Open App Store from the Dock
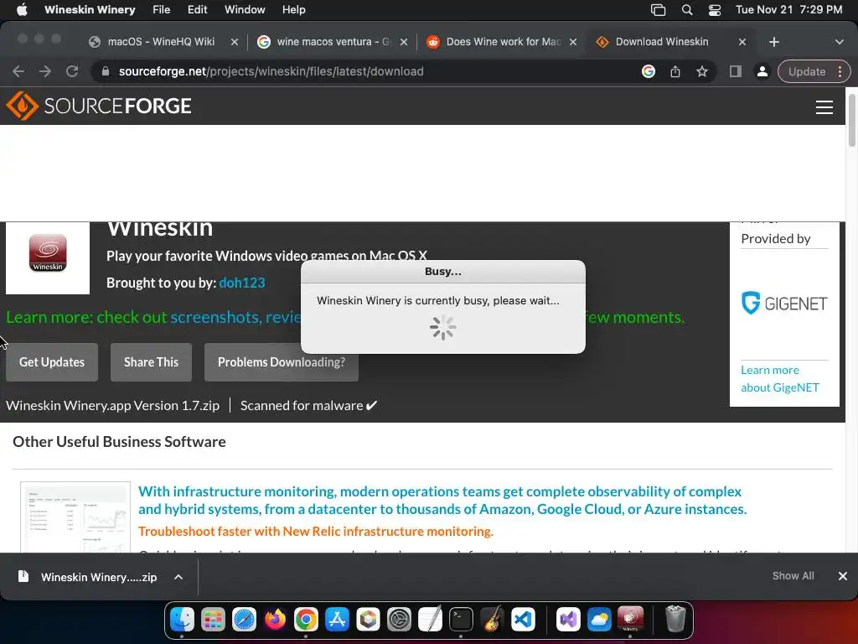This screenshot has width=858, height=644. tap(337, 620)
